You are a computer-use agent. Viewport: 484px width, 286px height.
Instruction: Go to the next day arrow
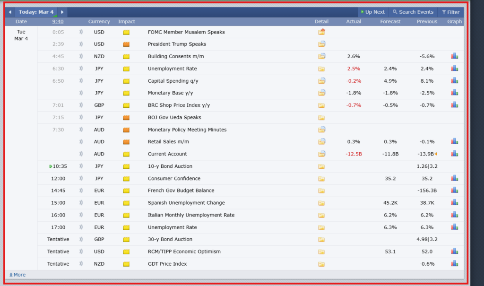coord(62,12)
